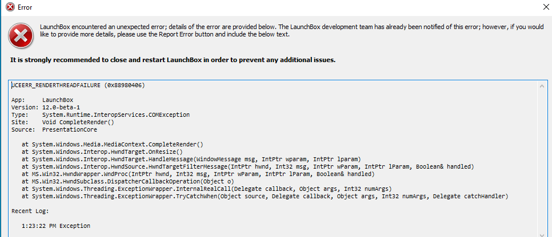
Task: Close the Error dialog window
Action: pyautogui.click(x=546, y=7)
